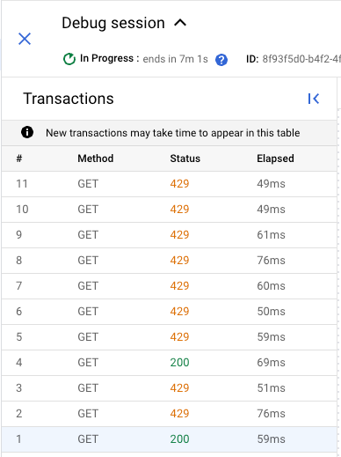
Task: Open transaction 6 row
Action: point(169,312)
